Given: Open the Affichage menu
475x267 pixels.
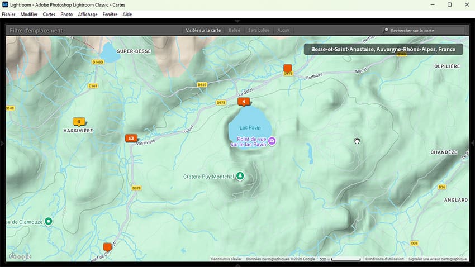Looking at the screenshot, I should (x=88, y=14).
